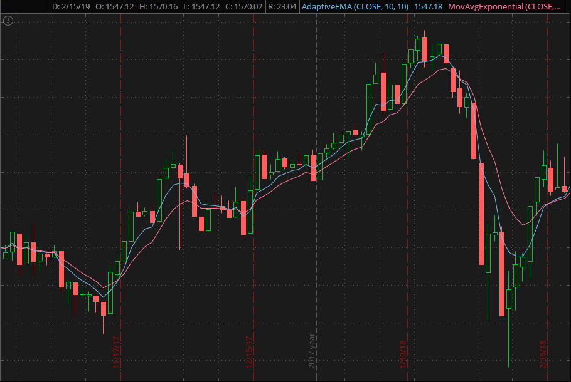Click the last candle at the chart's right edge
The image size is (571, 382).
[565, 188]
